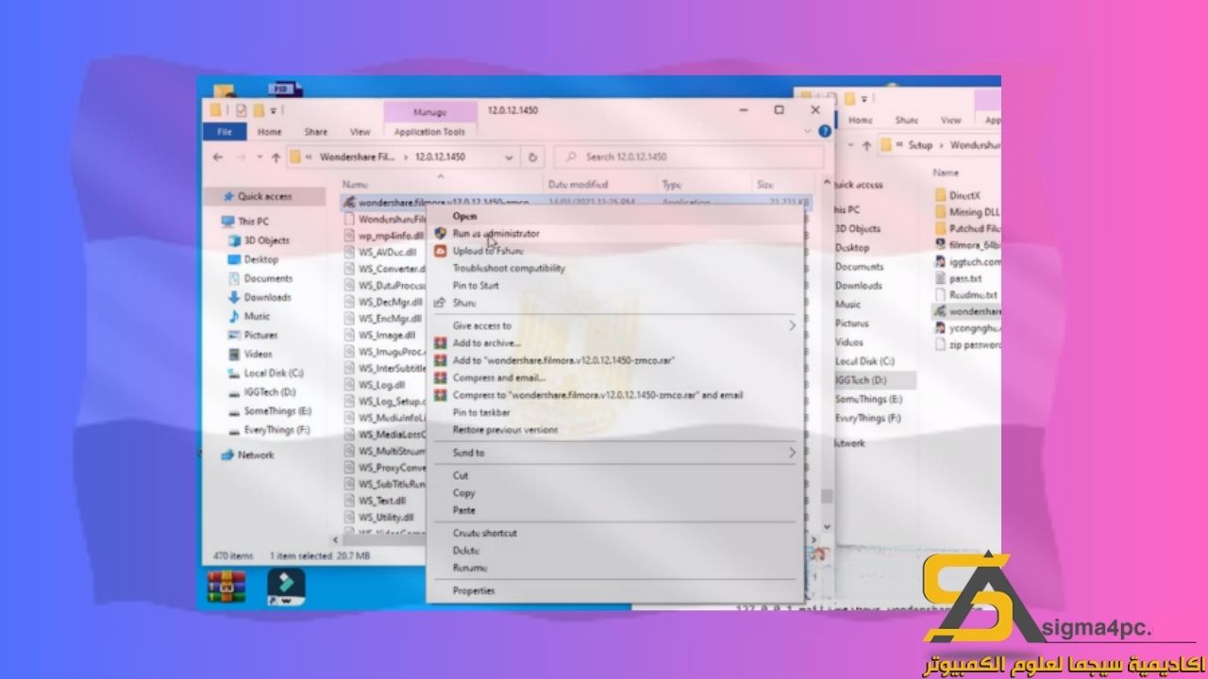Open the Application Tools tab
The width and height of the screenshot is (1208, 679).
(x=429, y=132)
